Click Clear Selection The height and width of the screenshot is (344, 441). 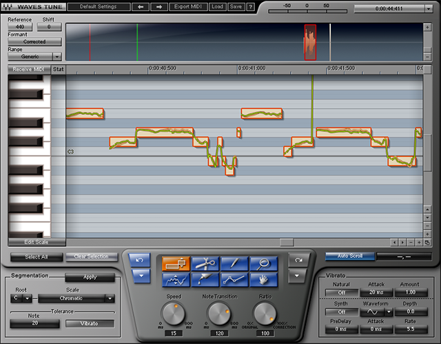(x=92, y=257)
